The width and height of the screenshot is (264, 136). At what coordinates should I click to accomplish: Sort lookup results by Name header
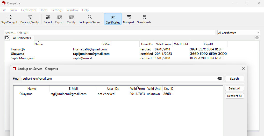click(x=32, y=89)
